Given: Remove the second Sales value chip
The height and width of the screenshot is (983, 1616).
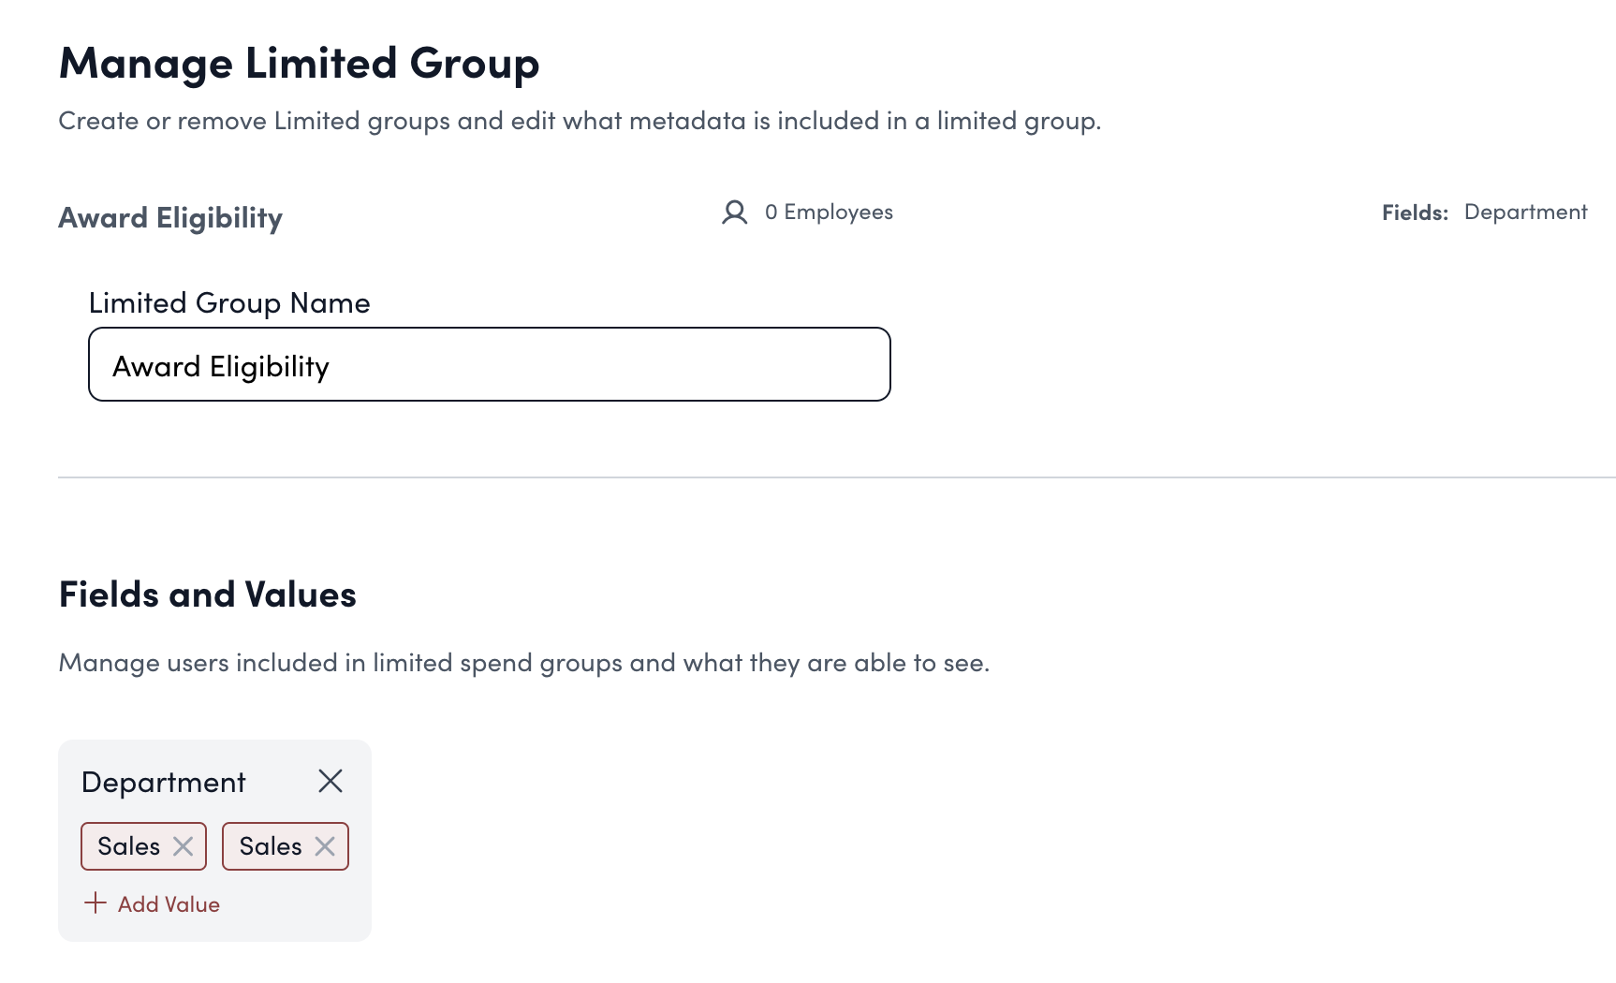Looking at the screenshot, I should pyautogui.click(x=325, y=846).
